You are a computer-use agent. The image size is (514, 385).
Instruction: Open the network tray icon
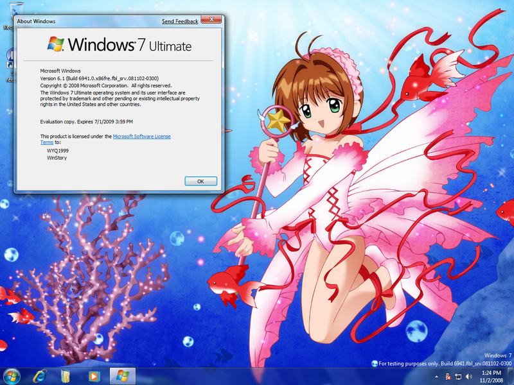pyautogui.click(x=458, y=377)
